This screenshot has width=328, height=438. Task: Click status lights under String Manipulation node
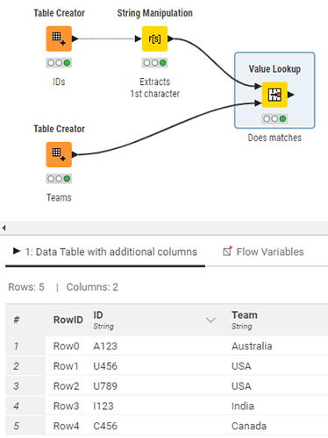(x=154, y=63)
